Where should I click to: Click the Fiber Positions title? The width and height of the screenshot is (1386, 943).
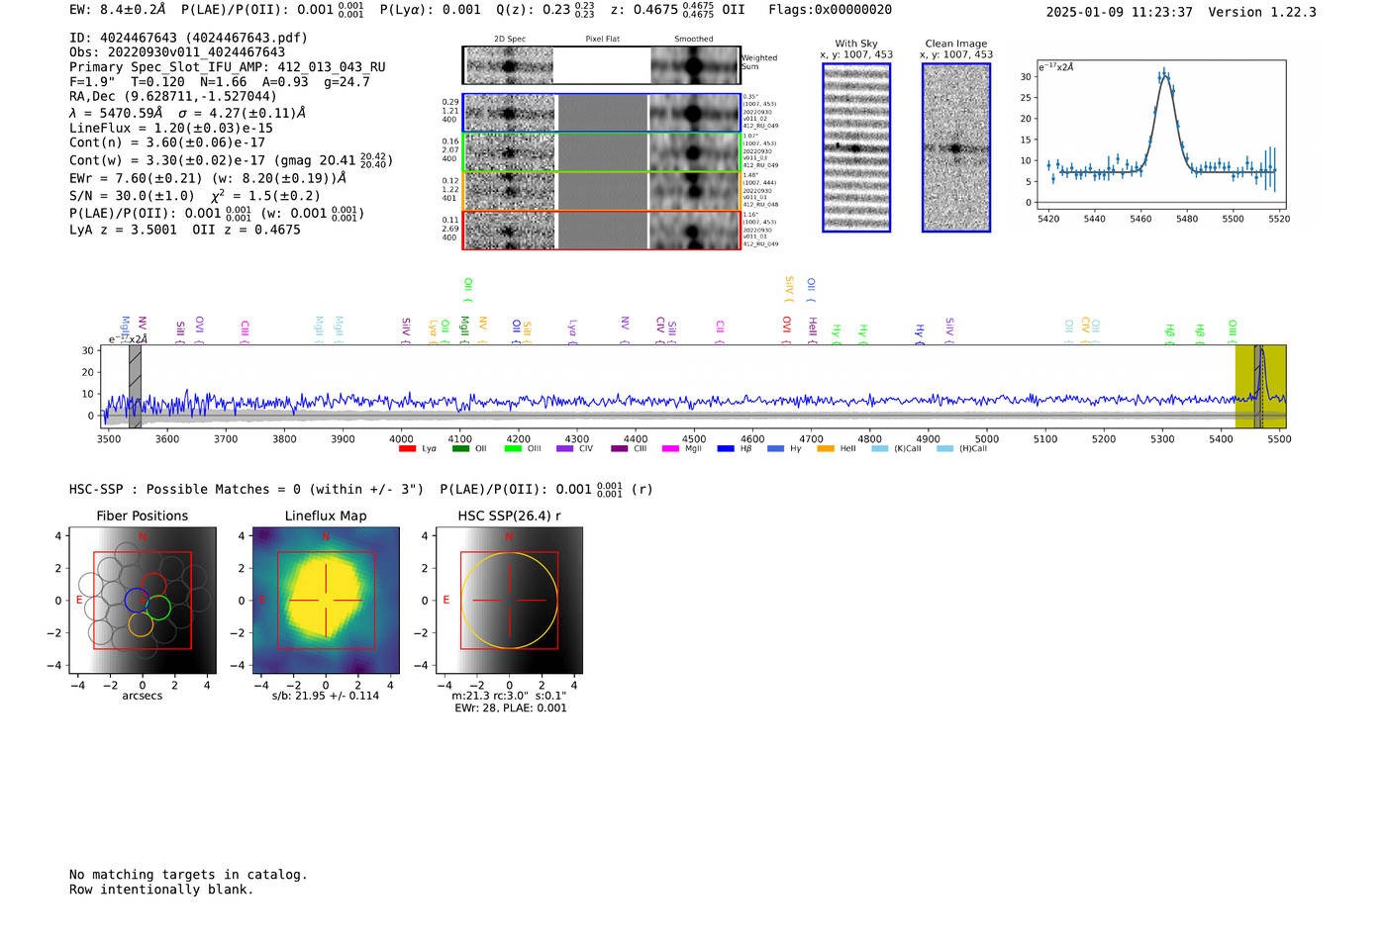tap(143, 517)
